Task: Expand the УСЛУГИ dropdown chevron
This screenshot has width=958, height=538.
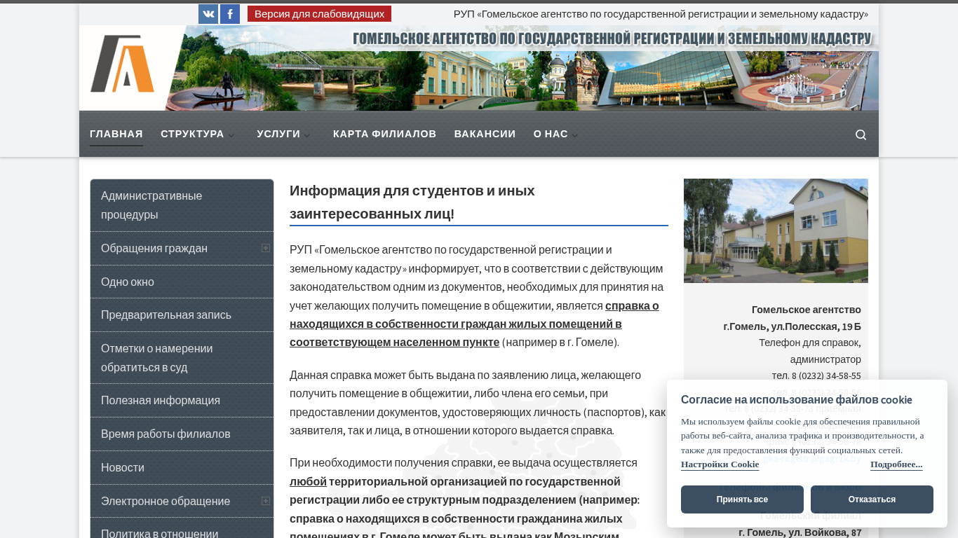Action: 307,135
